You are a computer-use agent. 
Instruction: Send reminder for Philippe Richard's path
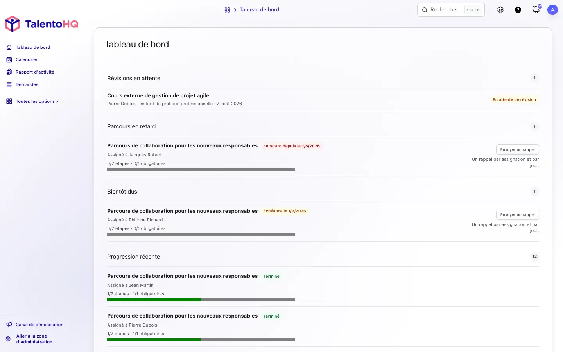pyautogui.click(x=518, y=215)
